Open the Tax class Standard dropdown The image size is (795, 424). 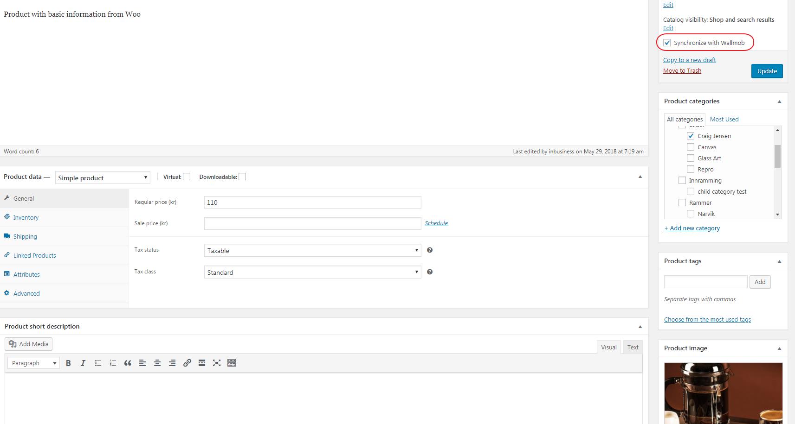(x=312, y=272)
